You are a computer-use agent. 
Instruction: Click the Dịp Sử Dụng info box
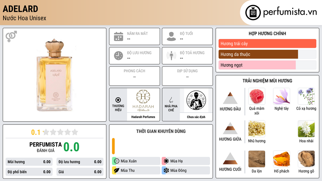[187, 76]
